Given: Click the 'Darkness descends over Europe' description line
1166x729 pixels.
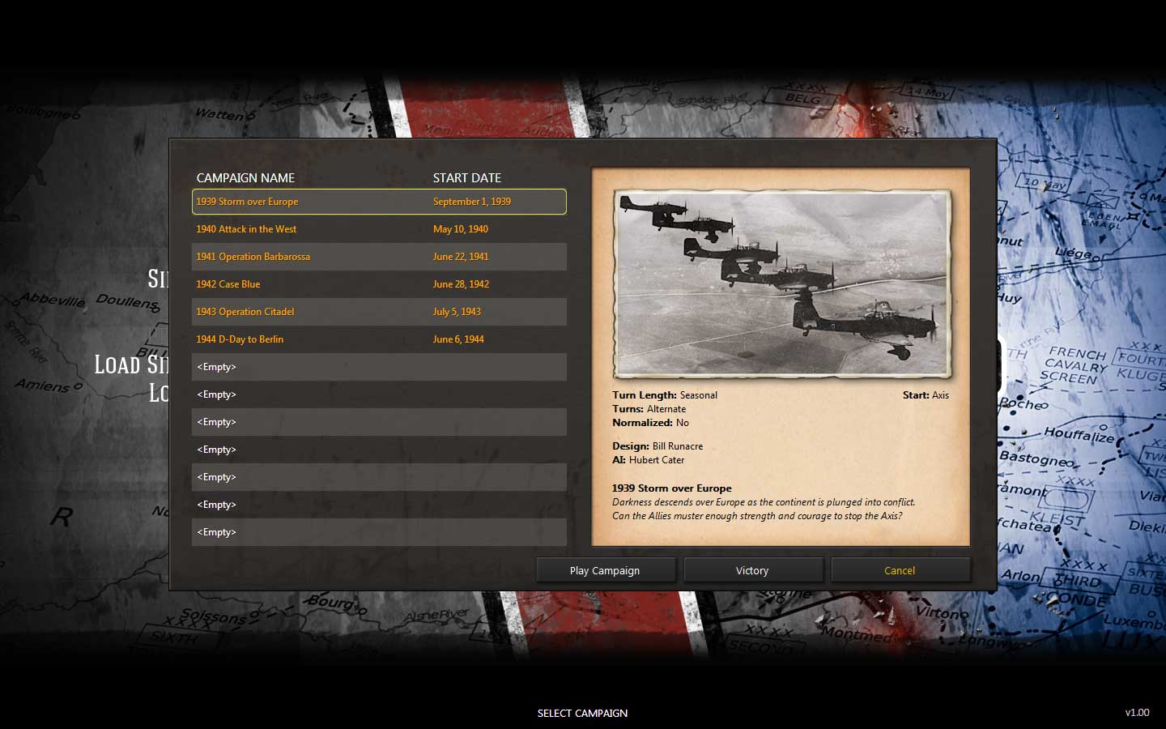Looking at the screenshot, I should (764, 502).
